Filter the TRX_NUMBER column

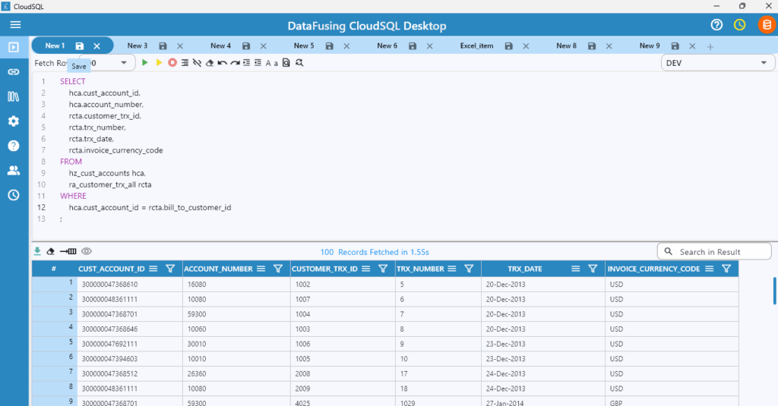[x=469, y=269]
